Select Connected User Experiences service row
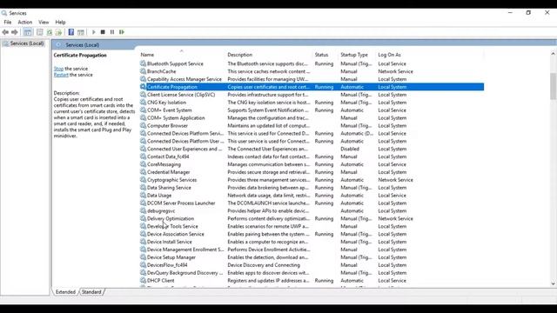The width and height of the screenshot is (557, 313). (312, 149)
